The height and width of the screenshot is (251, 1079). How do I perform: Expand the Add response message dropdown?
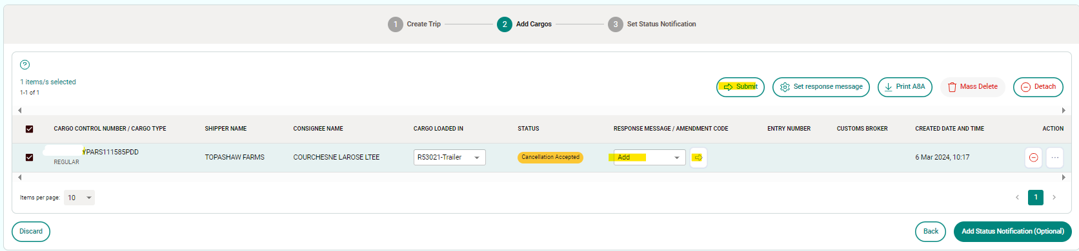pos(649,157)
